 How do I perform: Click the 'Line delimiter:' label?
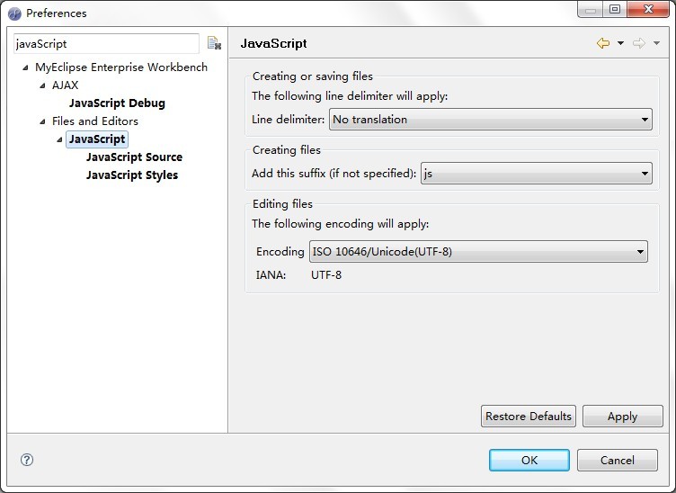pyautogui.click(x=288, y=120)
